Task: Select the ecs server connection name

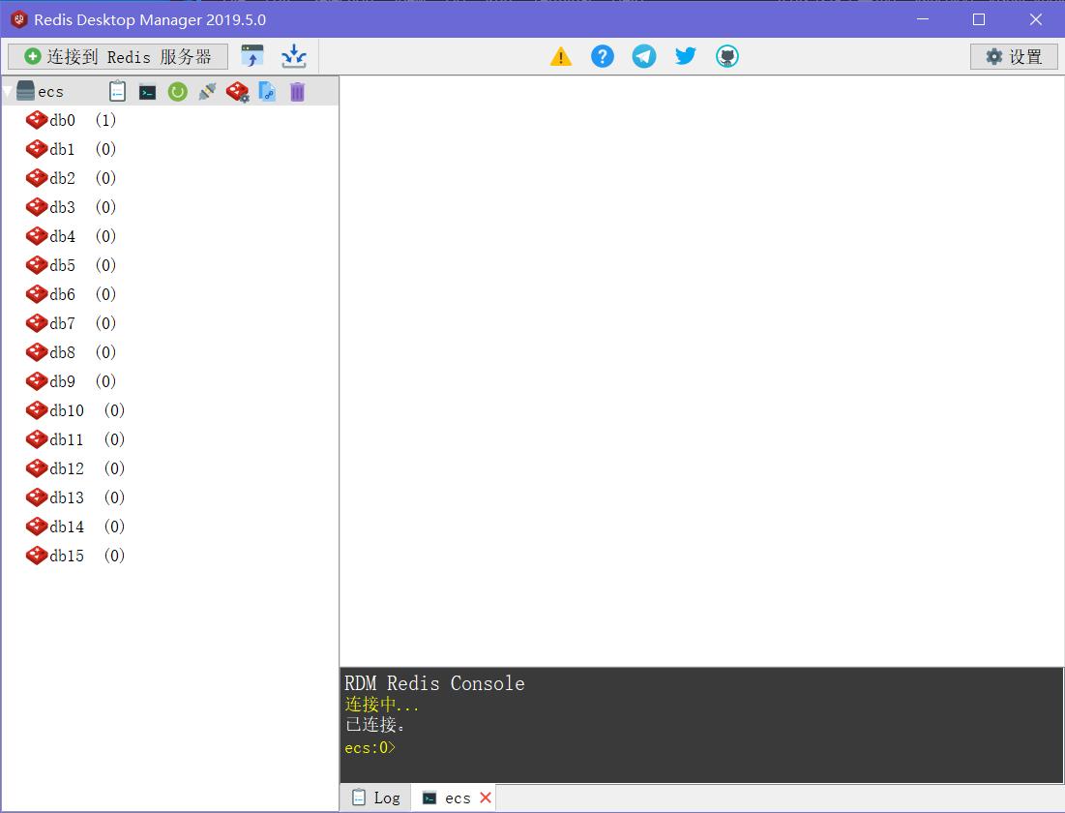Action: (x=51, y=92)
